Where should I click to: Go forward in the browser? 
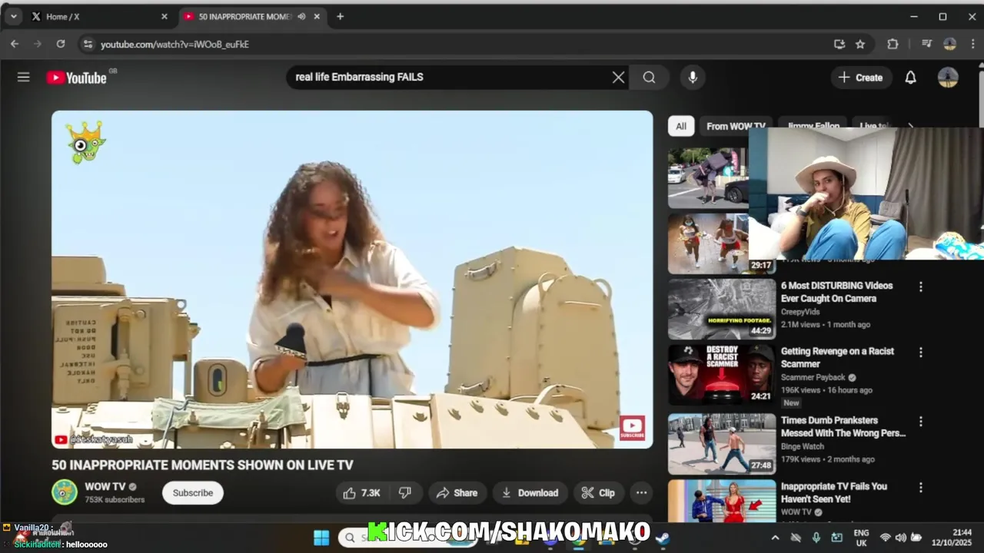(x=37, y=44)
